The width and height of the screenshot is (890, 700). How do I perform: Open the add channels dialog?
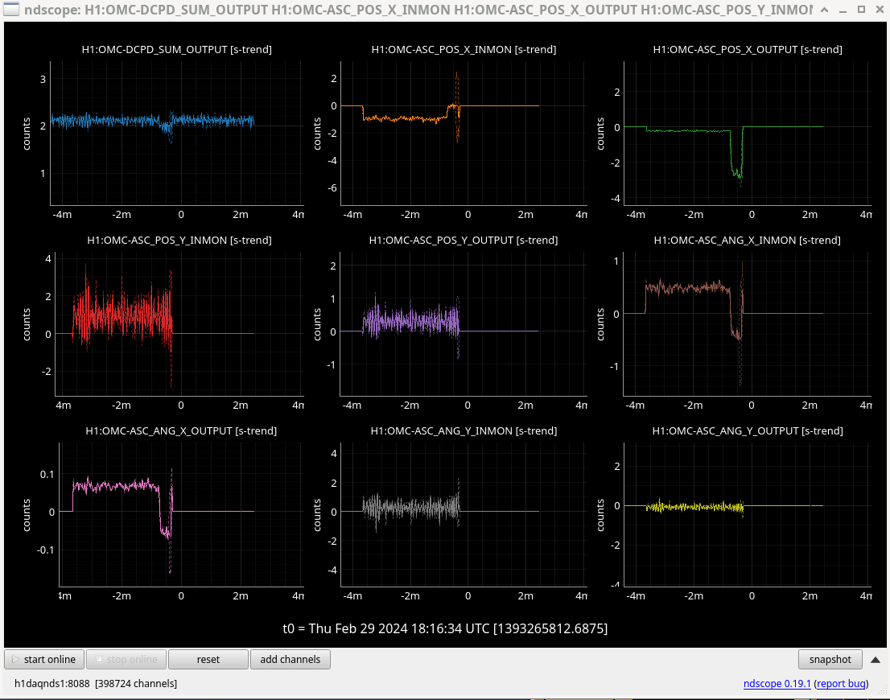pyautogui.click(x=290, y=660)
